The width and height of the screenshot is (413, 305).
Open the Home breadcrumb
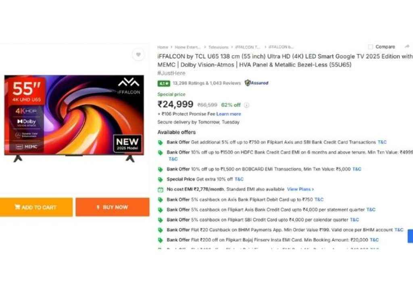[x=163, y=47]
